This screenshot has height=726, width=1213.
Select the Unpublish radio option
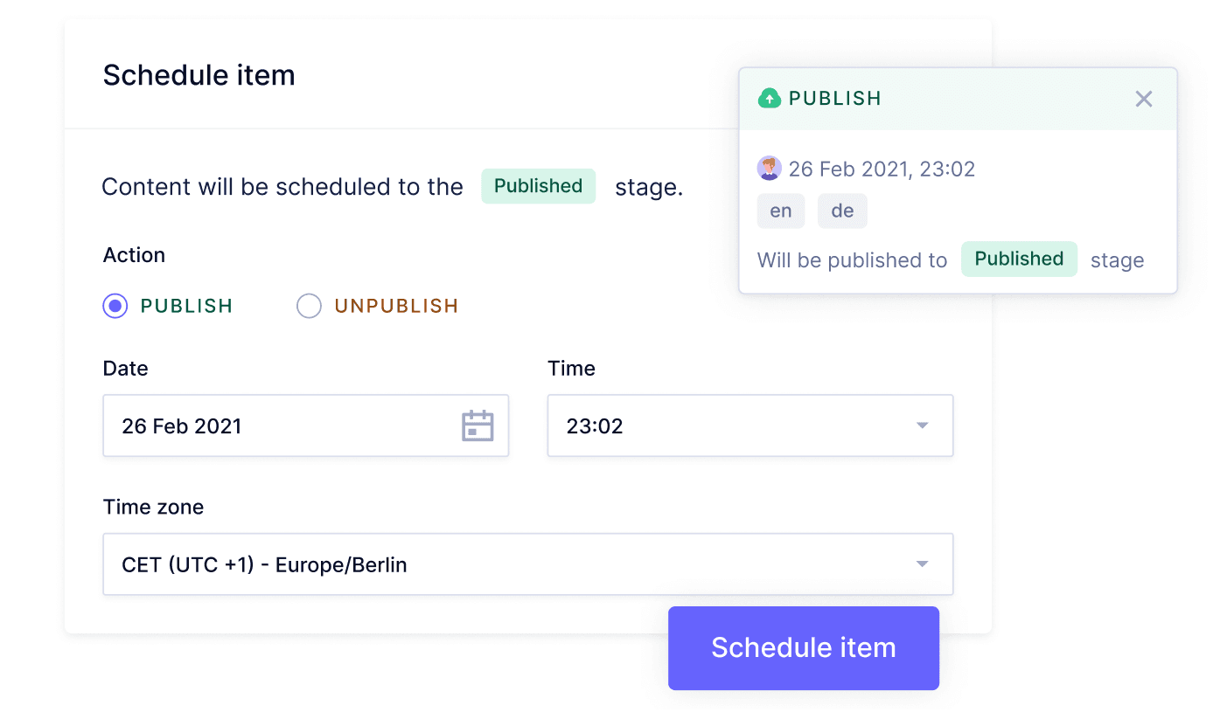click(x=309, y=306)
